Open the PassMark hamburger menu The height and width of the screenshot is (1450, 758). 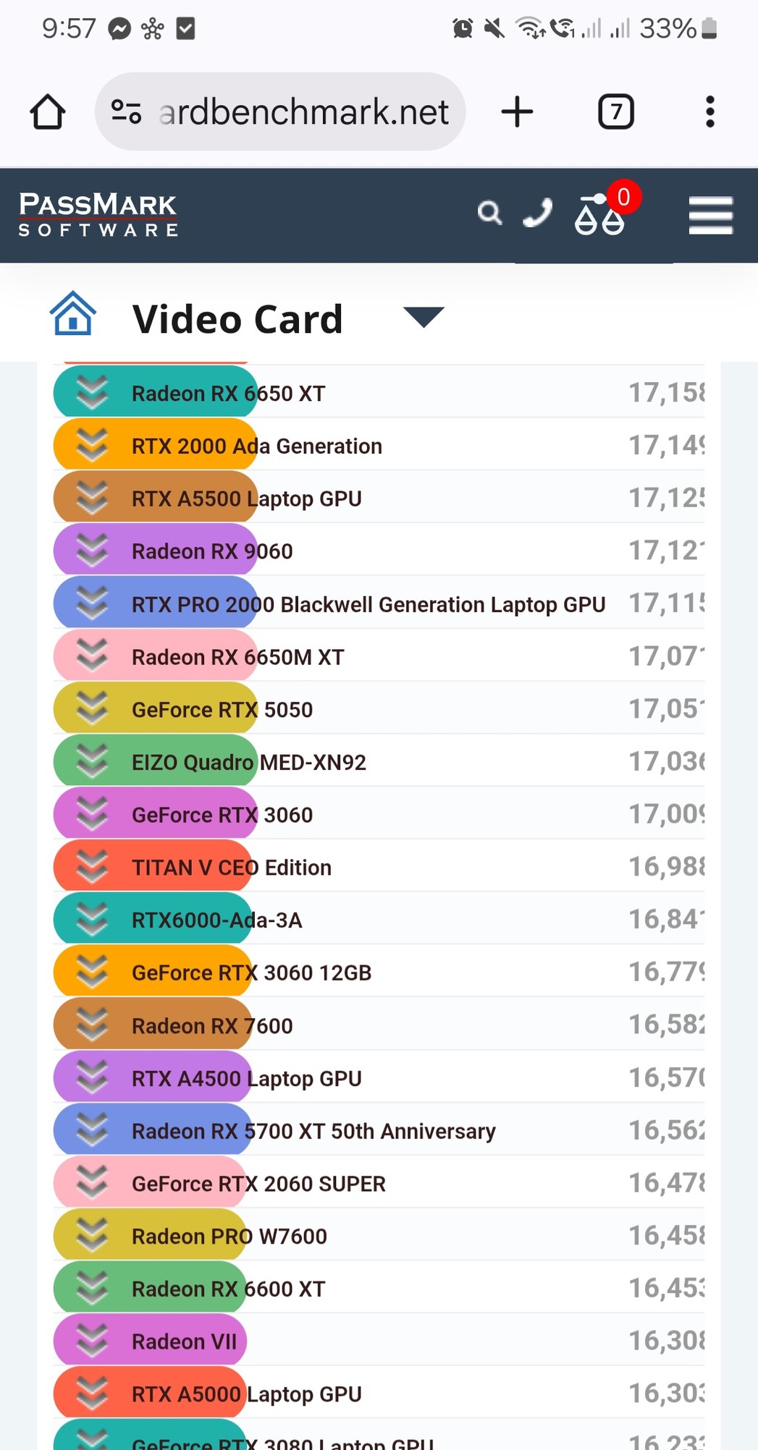tap(710, 216)
